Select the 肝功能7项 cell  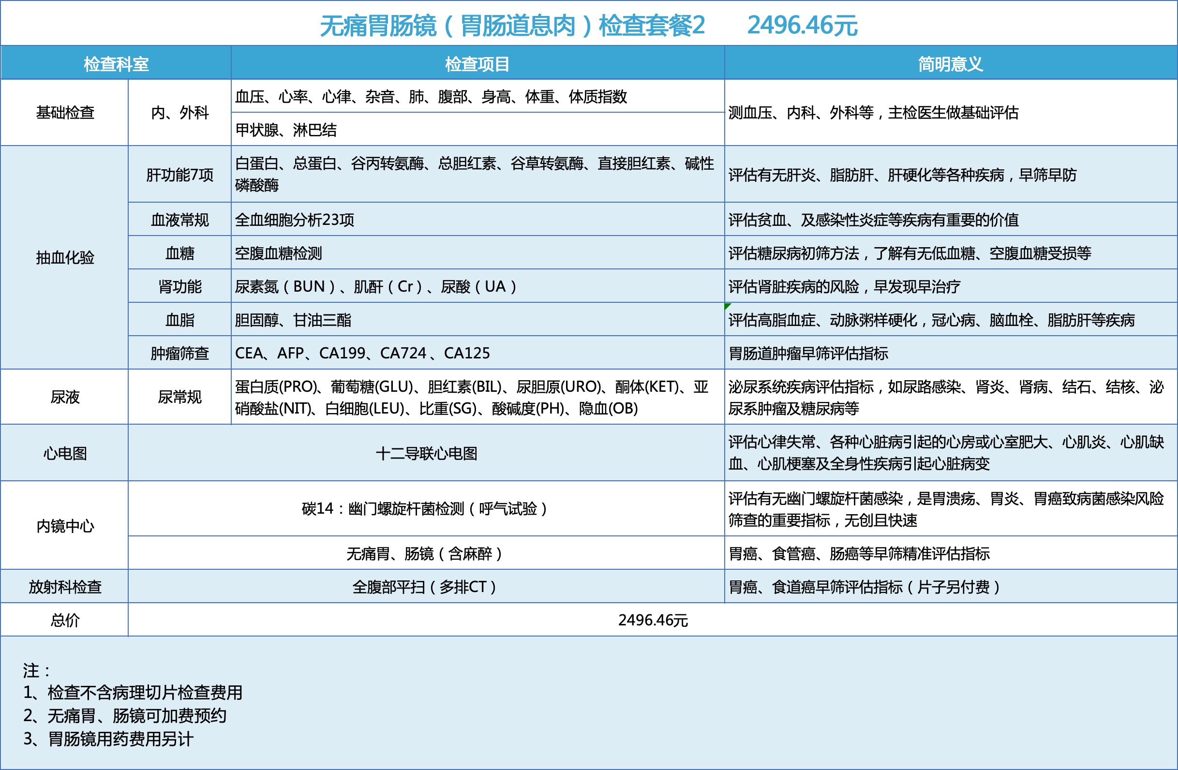coord(179,174)
